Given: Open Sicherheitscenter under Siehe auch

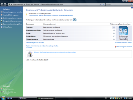Looking at the screenshot, I should (8, 89).
